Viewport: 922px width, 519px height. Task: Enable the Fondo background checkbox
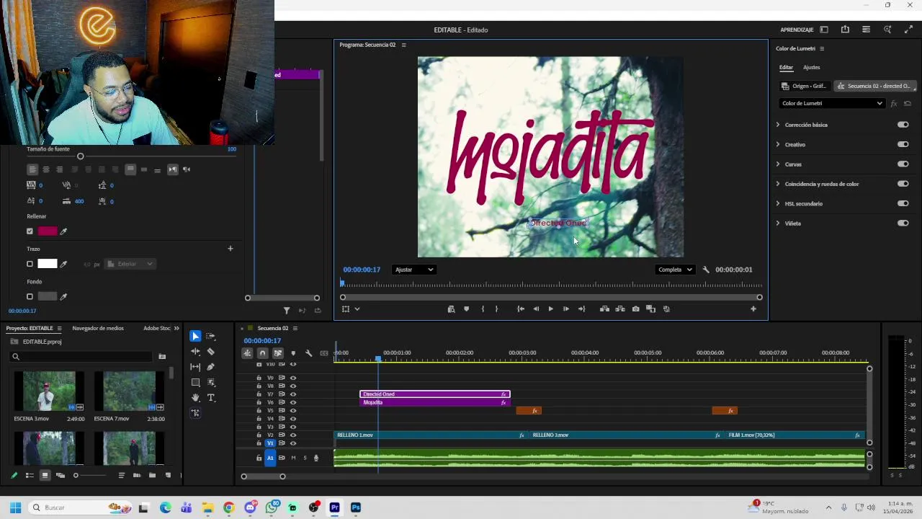[30, 296]
